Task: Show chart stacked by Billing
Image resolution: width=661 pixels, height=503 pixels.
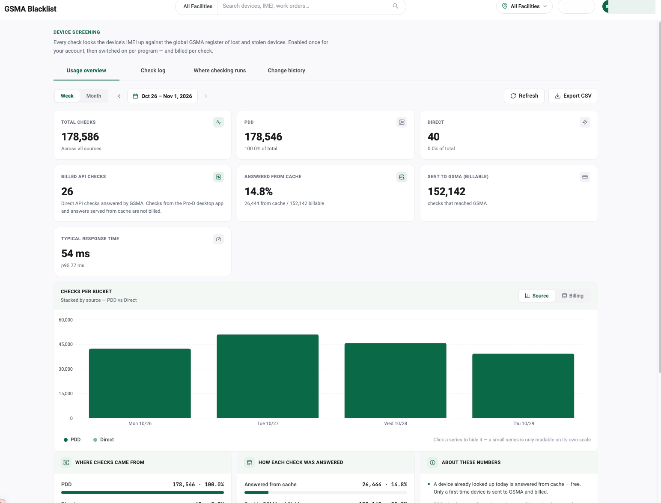Action: coord(573,296)
